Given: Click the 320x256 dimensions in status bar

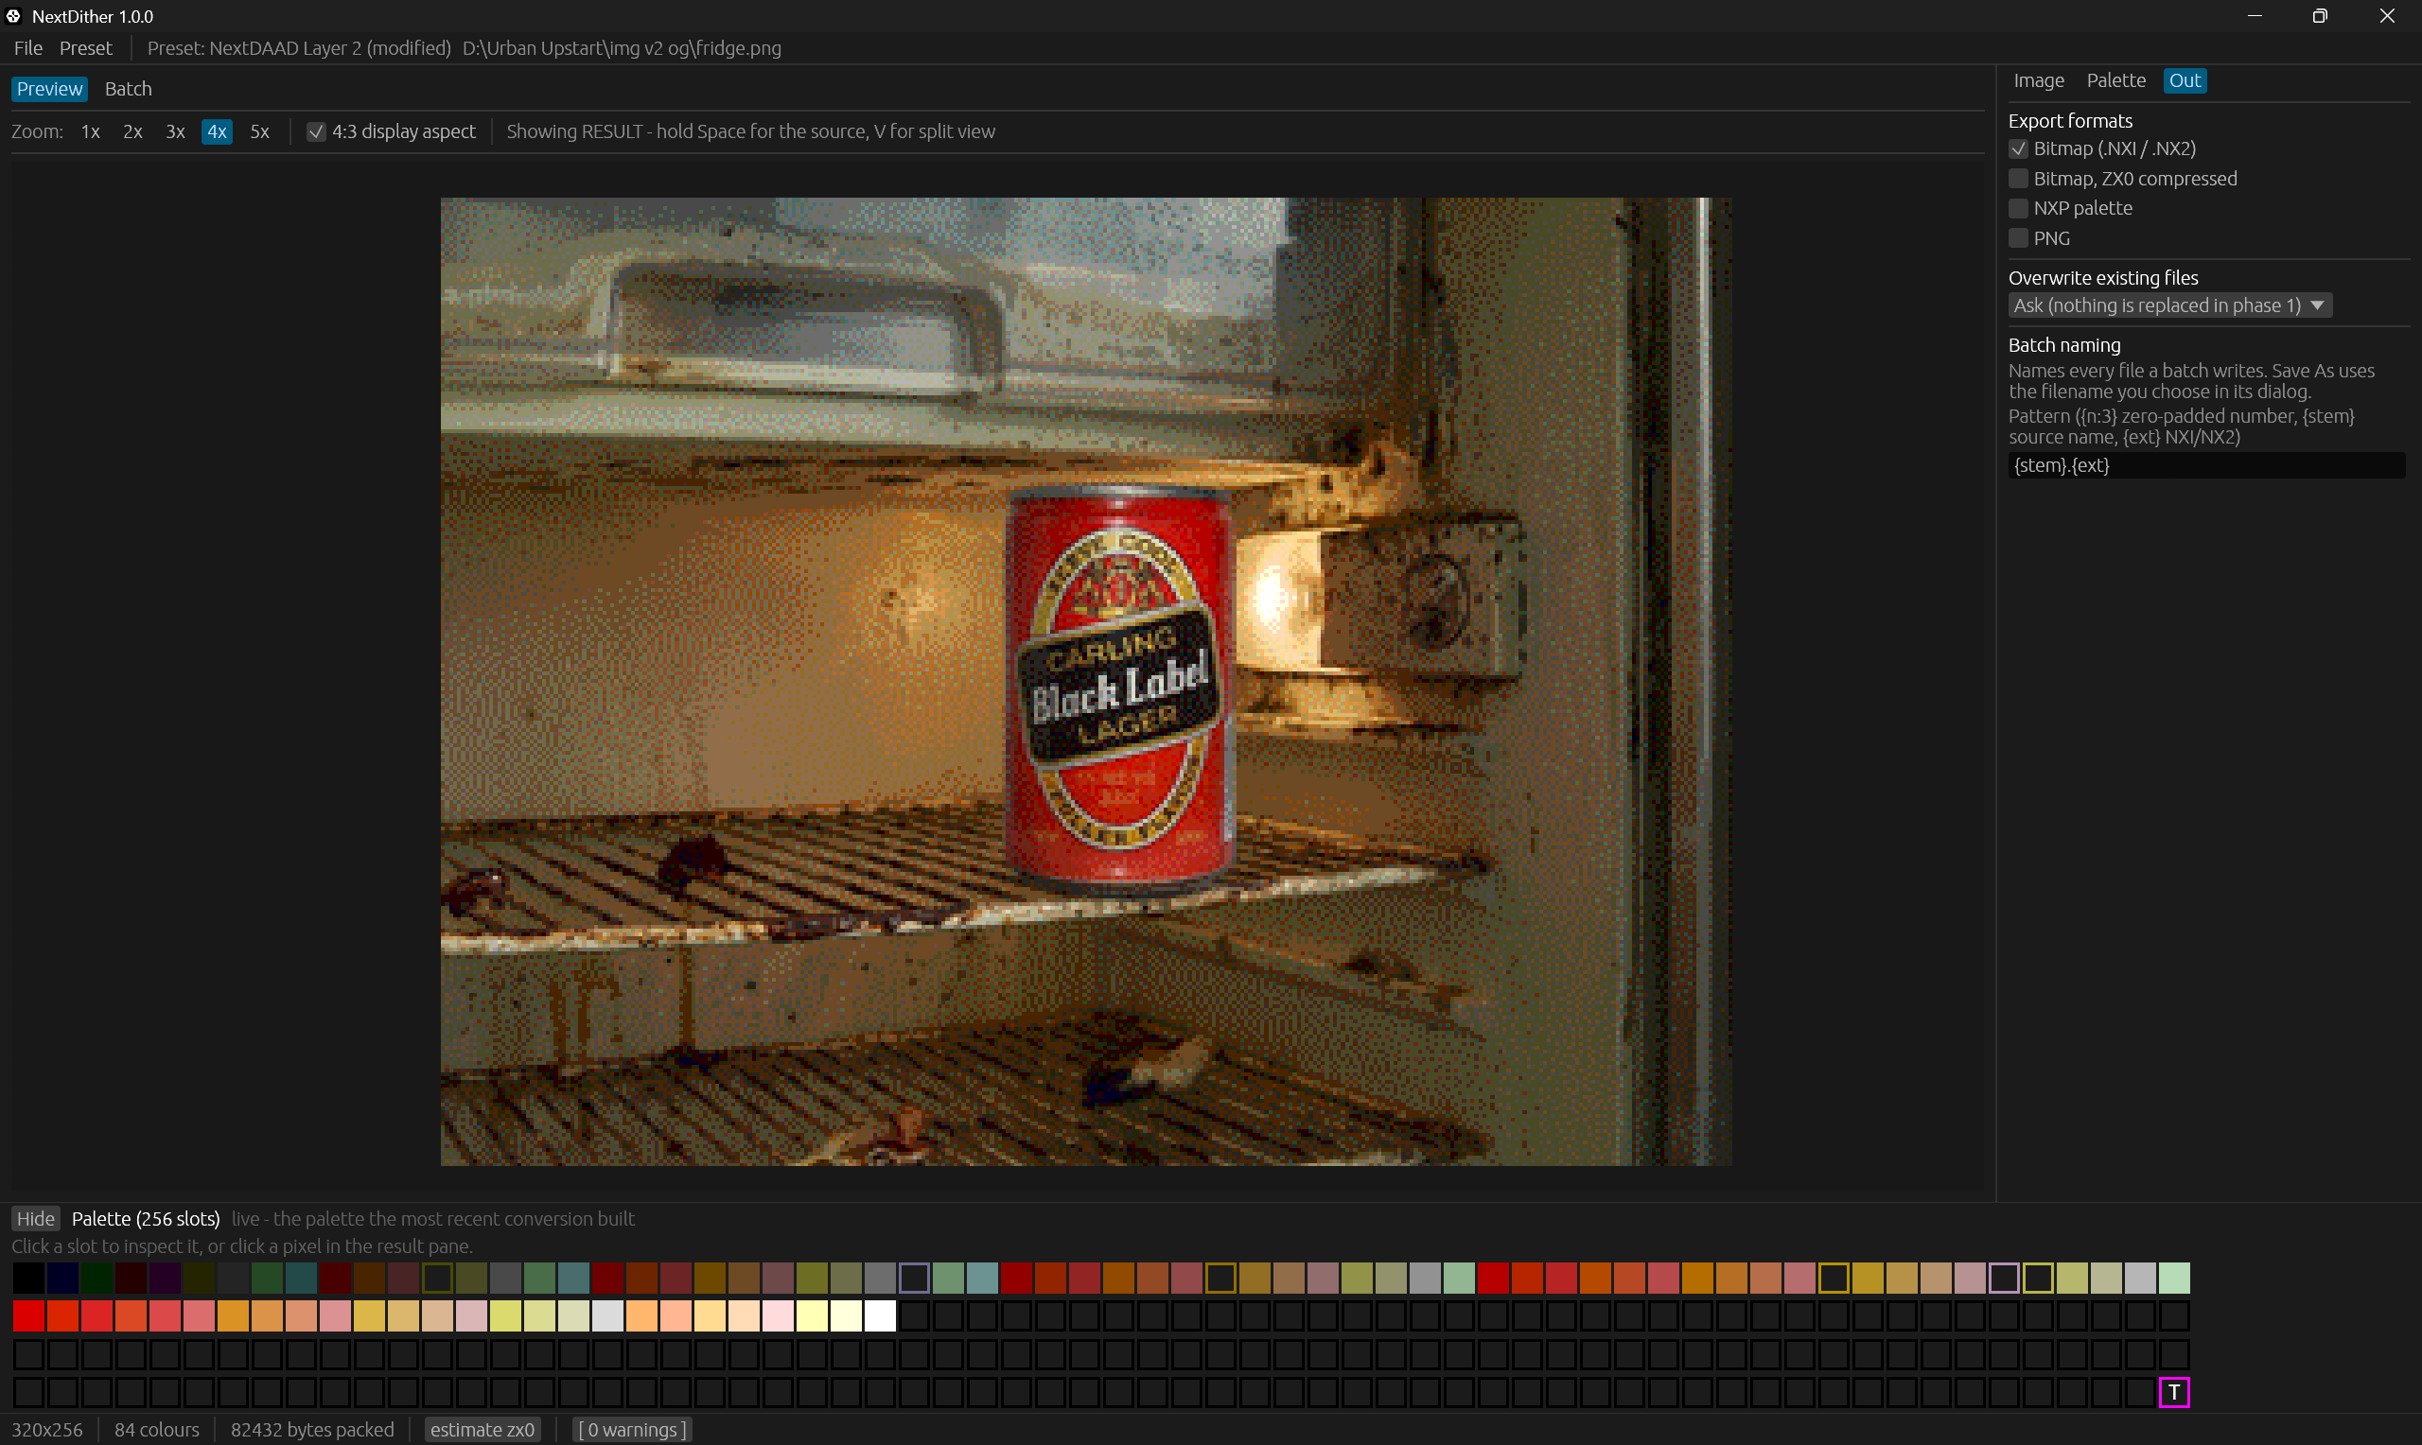Looking at the screenshot, I should (x=46, y=1430).
